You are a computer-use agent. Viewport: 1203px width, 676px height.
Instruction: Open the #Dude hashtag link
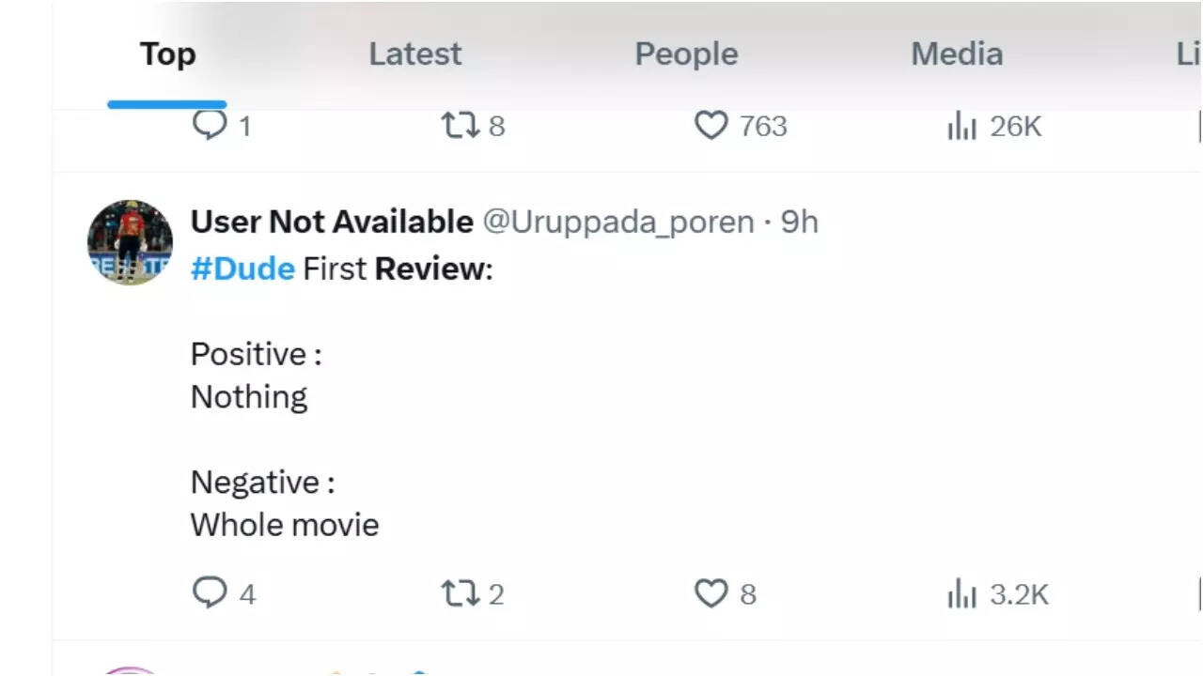(242, 269)
